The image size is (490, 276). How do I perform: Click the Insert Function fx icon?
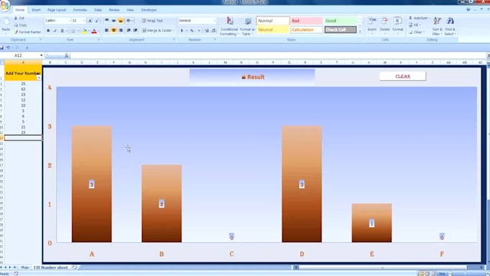[66, 55]
